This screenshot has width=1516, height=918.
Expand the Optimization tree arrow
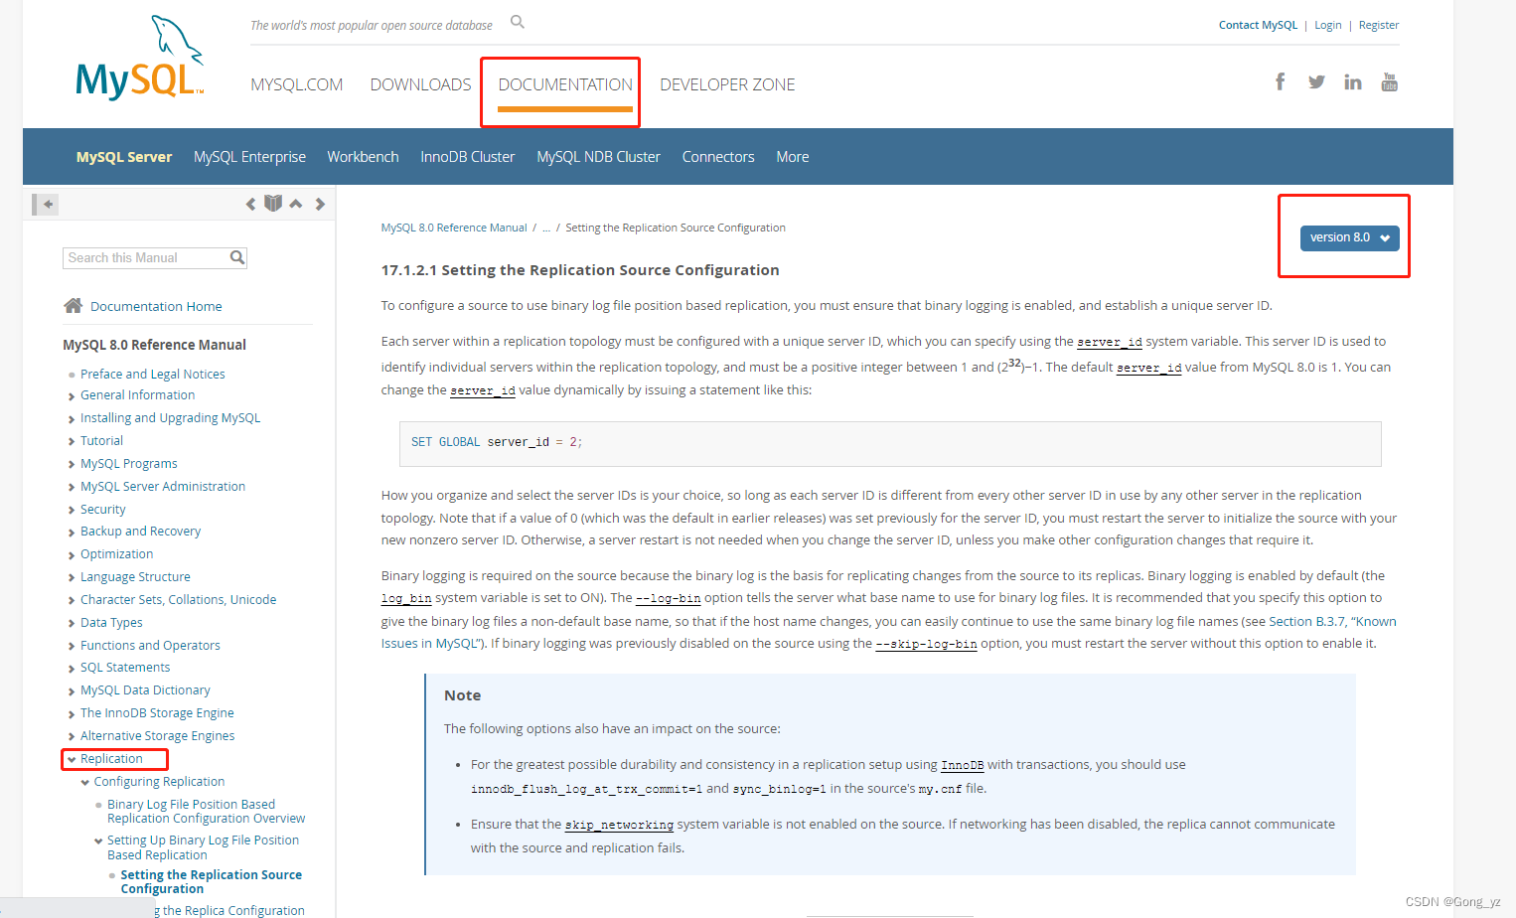tap(72, 555)
